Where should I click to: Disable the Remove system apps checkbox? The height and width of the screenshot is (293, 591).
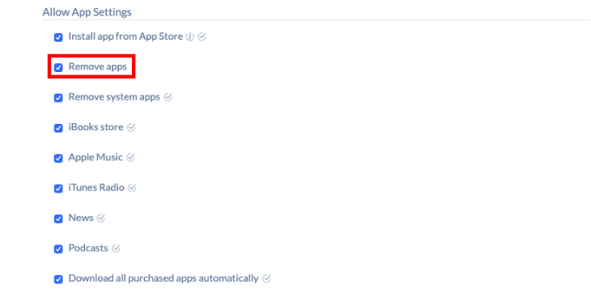pos(58,98)
